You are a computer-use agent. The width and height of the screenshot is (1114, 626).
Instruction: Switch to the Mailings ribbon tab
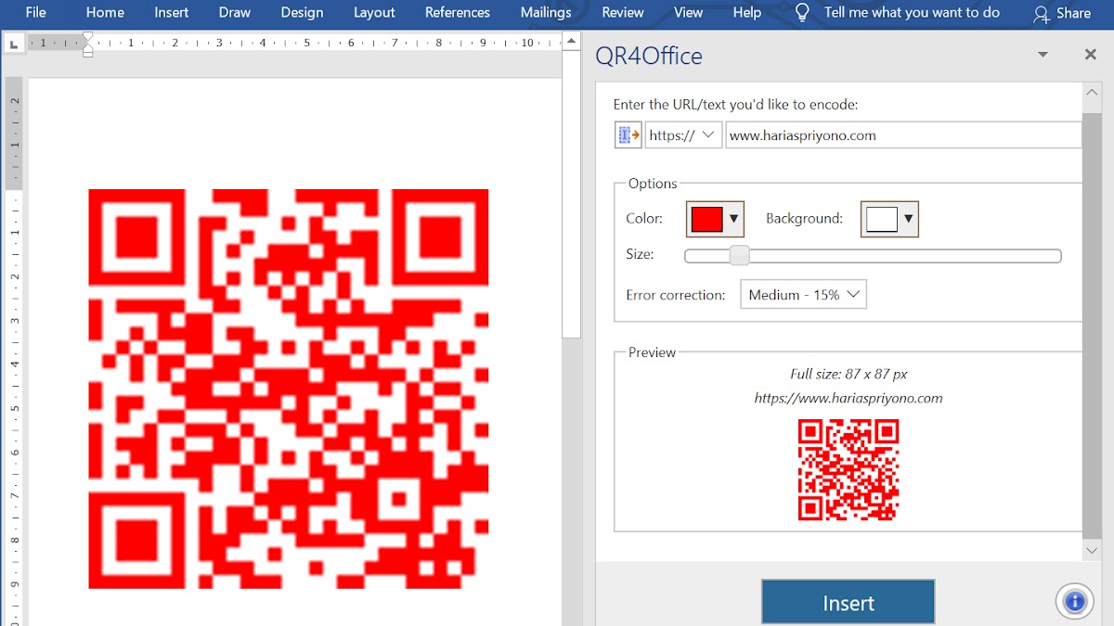pyautogui.click(x=545, y=13)
